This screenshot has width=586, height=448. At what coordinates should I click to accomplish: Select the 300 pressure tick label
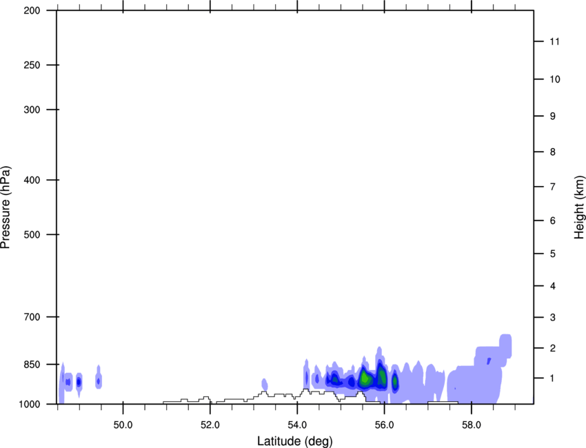[x=32, y=110]
